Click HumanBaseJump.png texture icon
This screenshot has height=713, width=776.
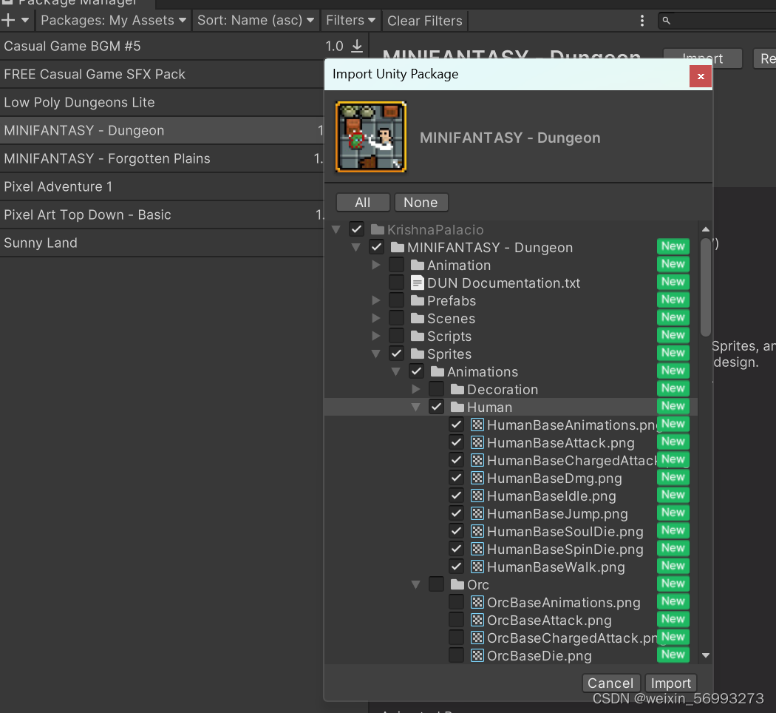pyautogui.click(x=477, y=513)
